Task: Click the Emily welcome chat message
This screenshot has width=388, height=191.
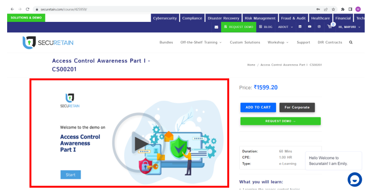Action: click(334, 161)
